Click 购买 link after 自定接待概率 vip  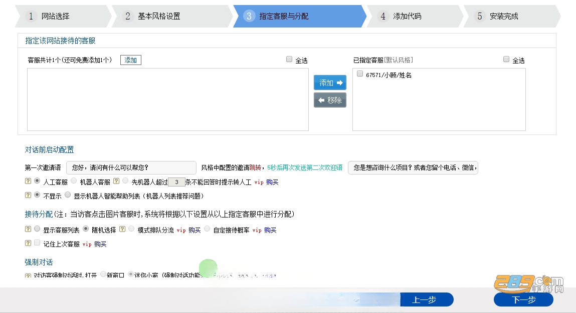[270, 230]
